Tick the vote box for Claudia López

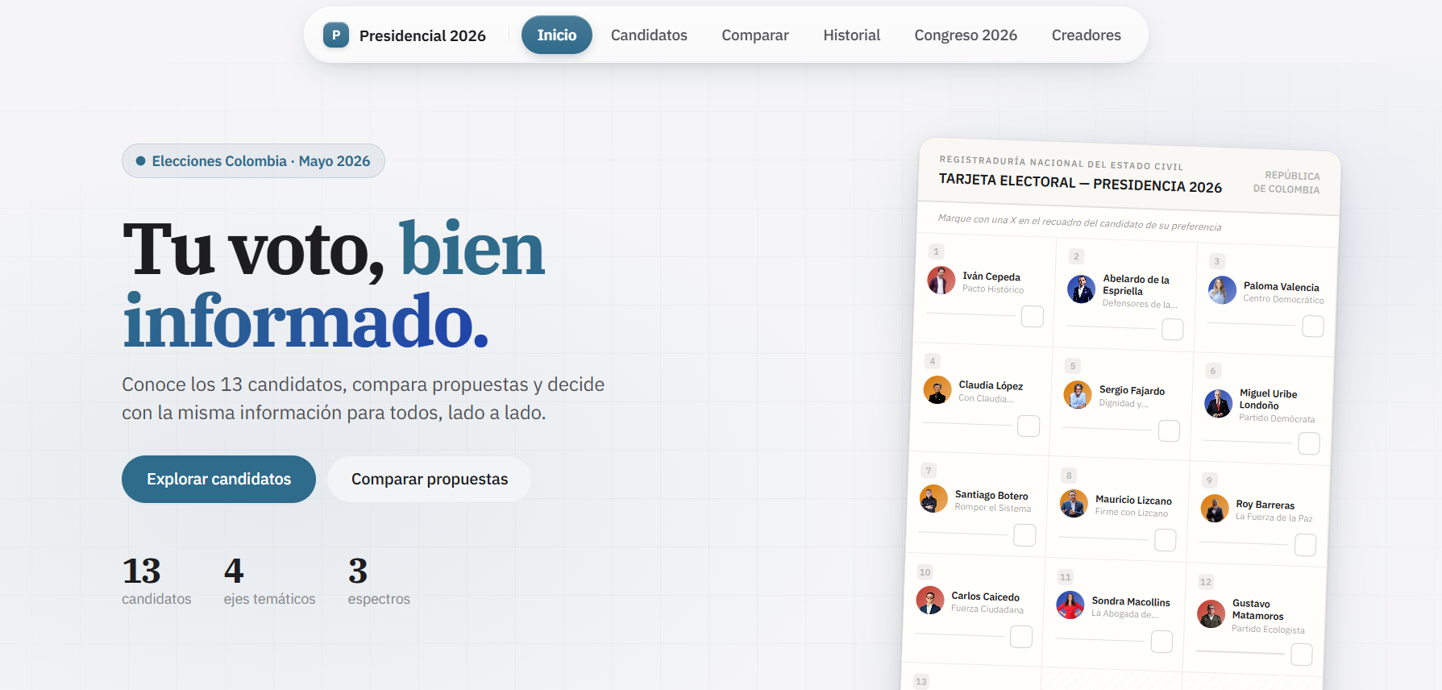(x=1029, y=426)
